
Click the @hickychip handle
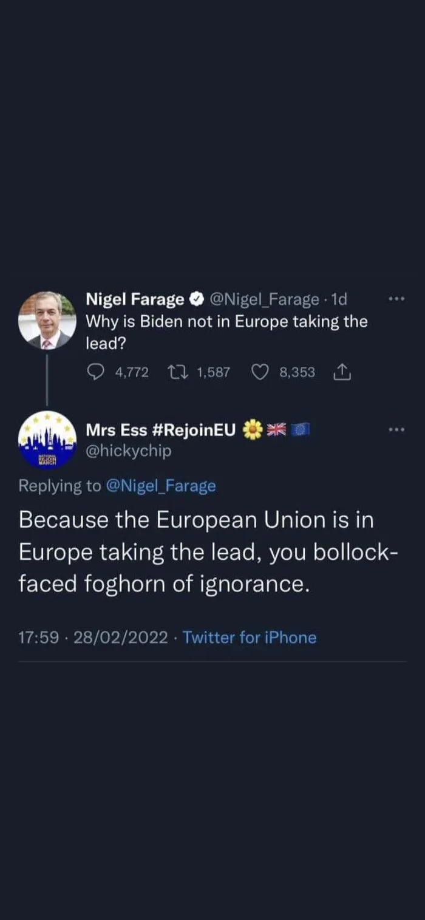(x=129, y=451)
